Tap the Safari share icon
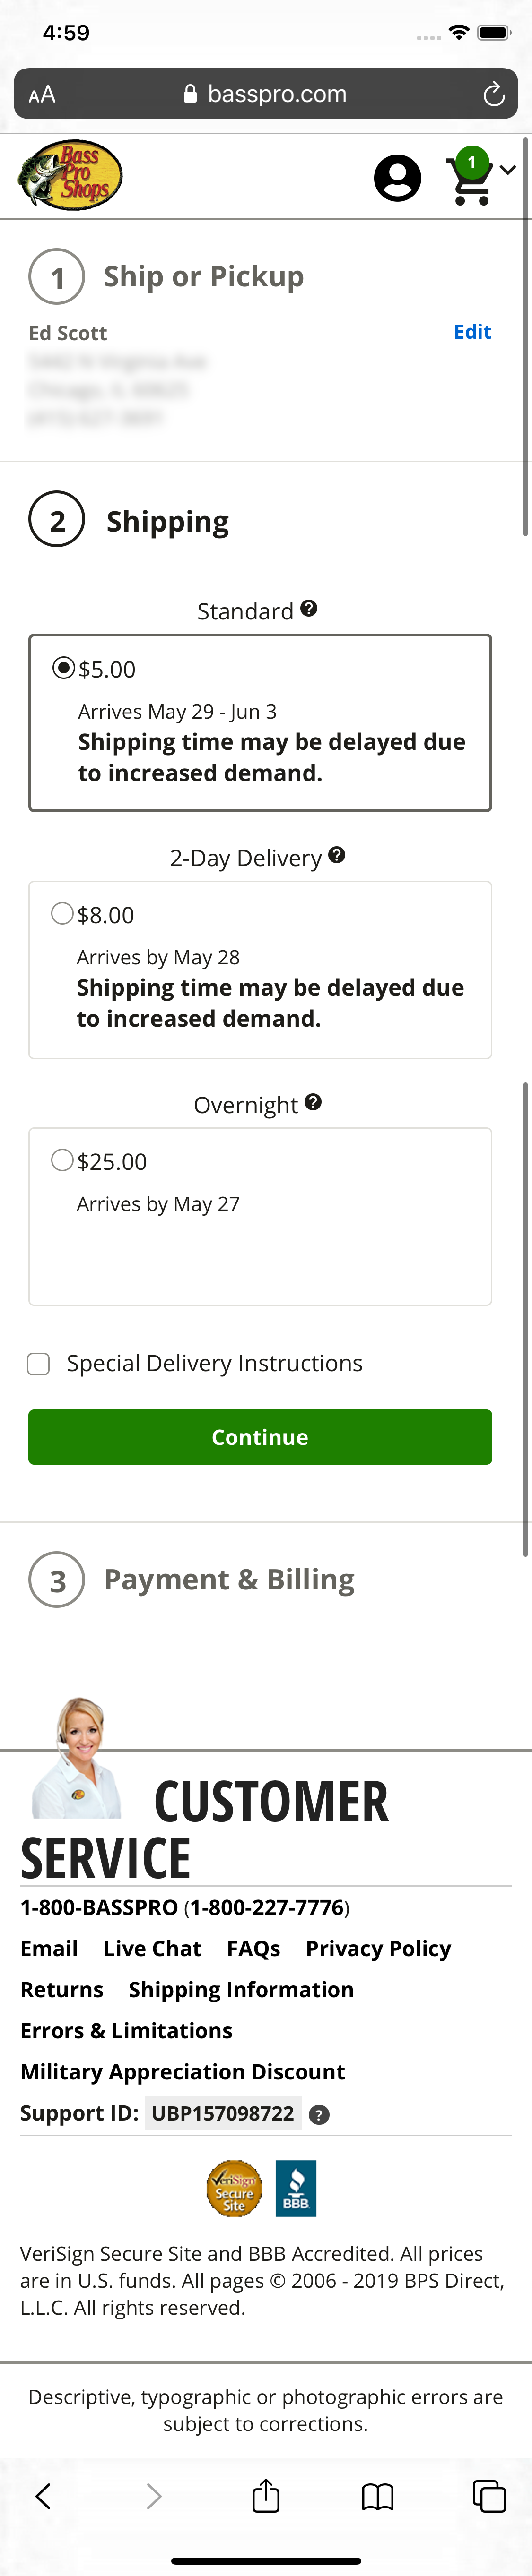This screenshot has height=2576, width=532. 266,2496
